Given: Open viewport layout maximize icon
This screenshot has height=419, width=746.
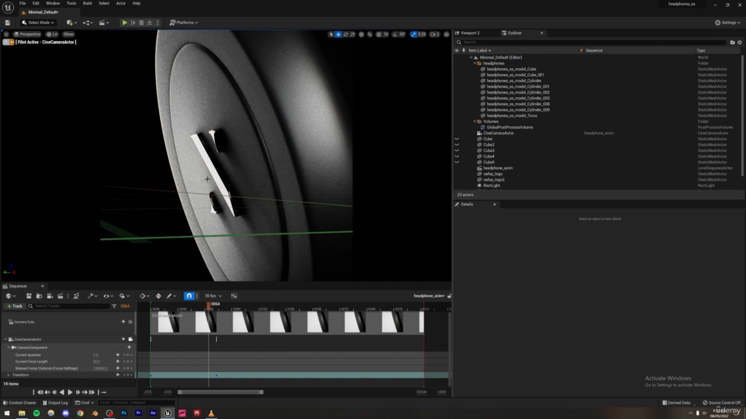Looking at the screenshot, I should click(447, 34).
